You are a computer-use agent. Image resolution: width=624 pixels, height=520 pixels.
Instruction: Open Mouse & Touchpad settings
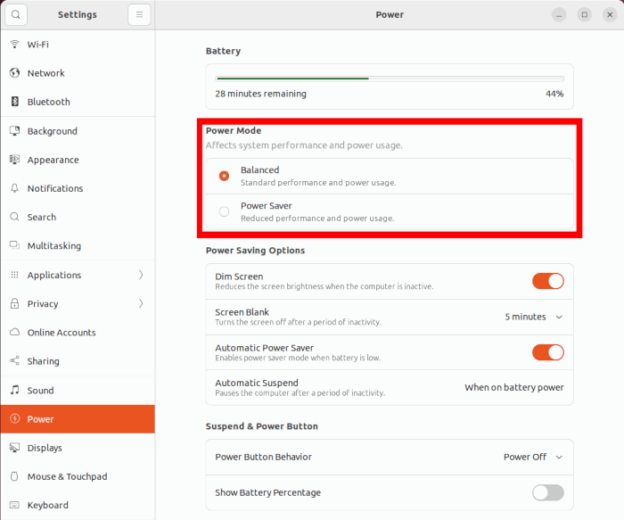(78, 476)
